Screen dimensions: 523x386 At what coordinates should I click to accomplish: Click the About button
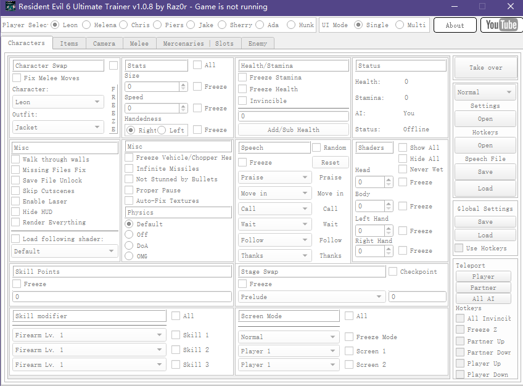pos(455,25)
